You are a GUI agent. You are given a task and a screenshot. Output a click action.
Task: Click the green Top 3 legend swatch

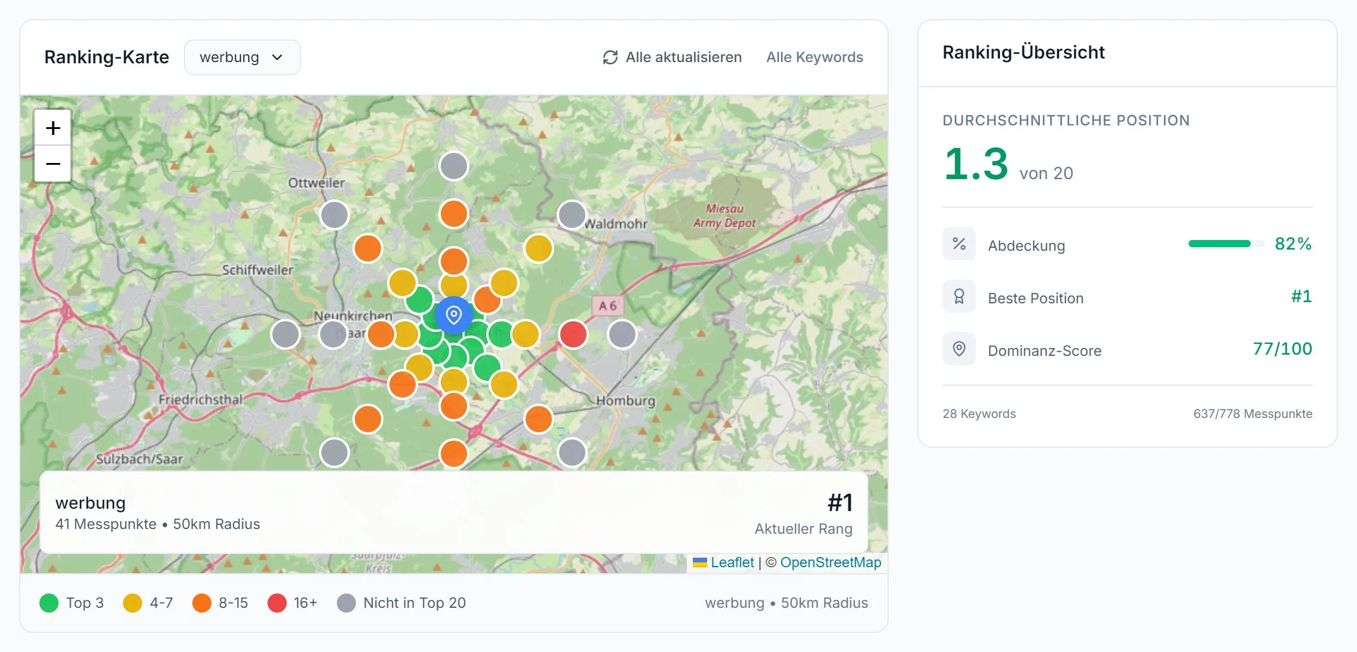[49, 603]
